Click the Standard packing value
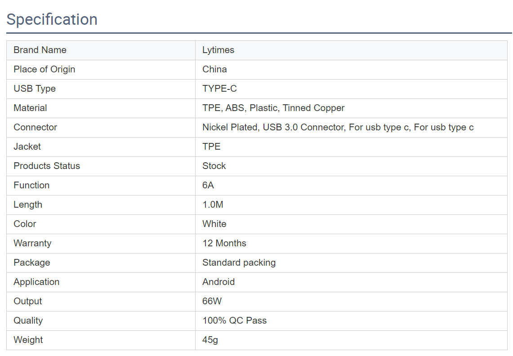Image resolution: width=513 pixels, height=356 pixels. click(x=239, y=263)
